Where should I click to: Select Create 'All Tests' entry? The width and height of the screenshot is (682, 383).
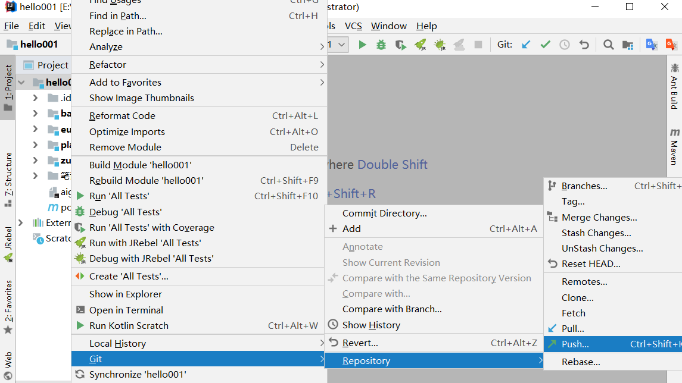point(199,276)
